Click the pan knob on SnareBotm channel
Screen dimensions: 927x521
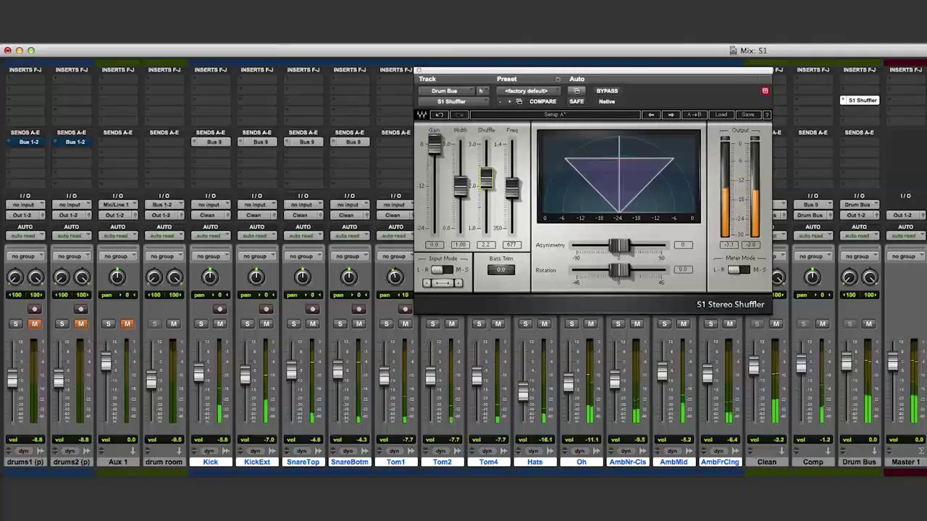coord(348,276)
